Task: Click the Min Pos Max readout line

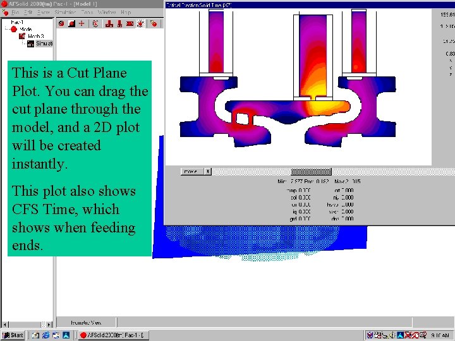Action: [x=319, y=181]
